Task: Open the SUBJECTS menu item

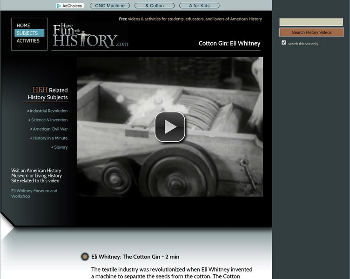Action: 29,33
